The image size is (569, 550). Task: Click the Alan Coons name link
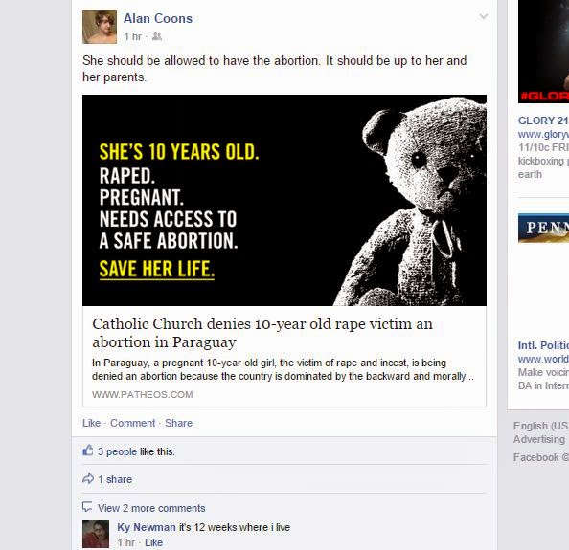(x=158, y=18)
